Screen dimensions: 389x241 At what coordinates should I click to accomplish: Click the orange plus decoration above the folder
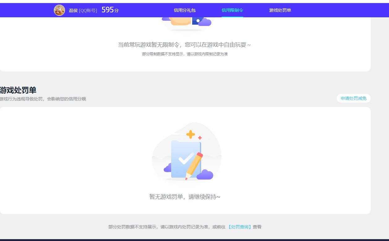point(190,134)
